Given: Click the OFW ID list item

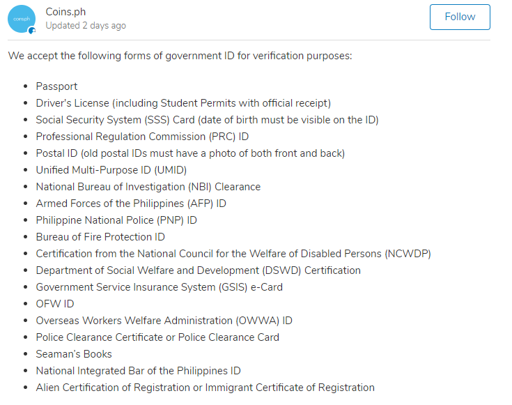Looking at the screenshot, I should 55,304.
